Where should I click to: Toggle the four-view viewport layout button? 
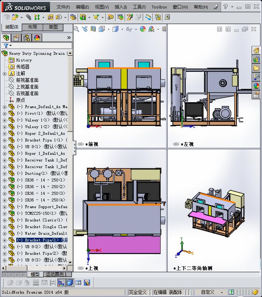78,283
